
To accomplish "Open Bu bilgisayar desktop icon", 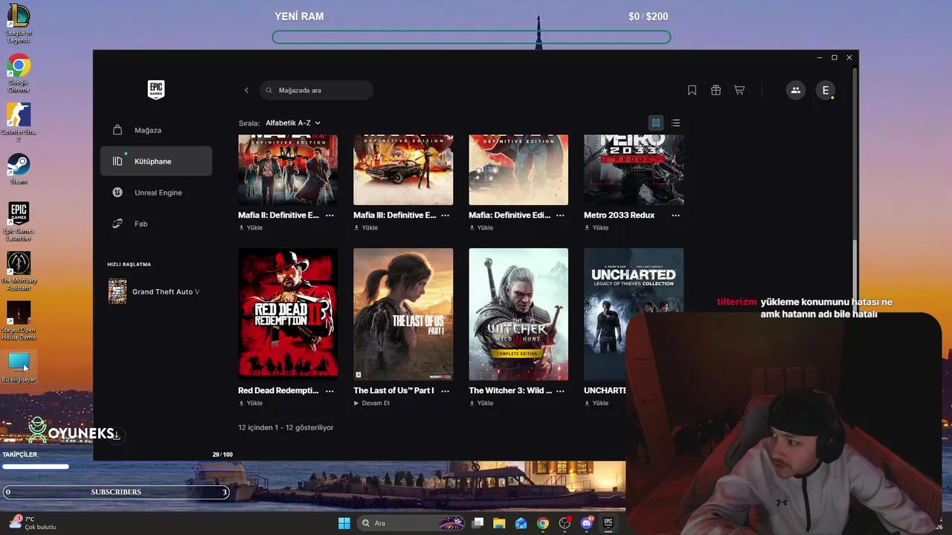I will (x=19, y=368).
